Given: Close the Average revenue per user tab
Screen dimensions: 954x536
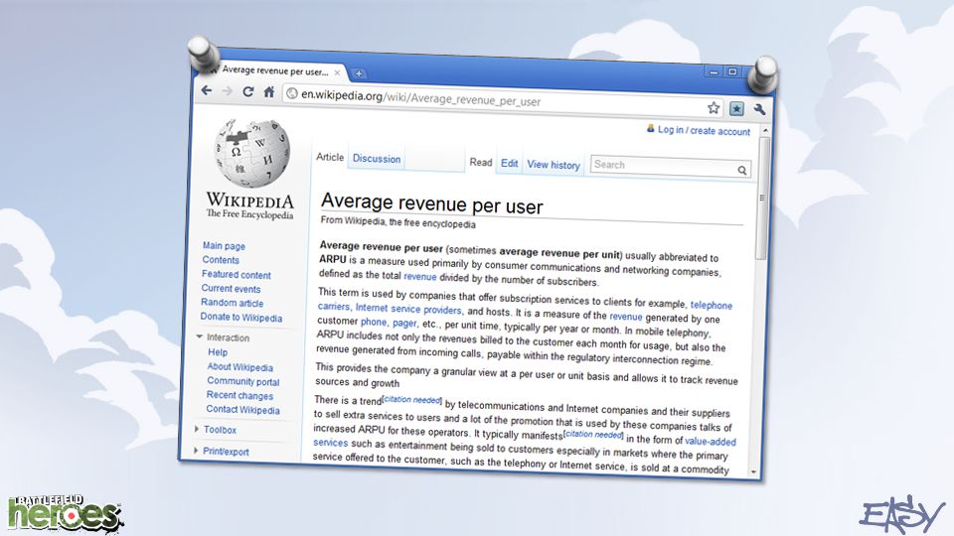Looking at the screenshot, I should [x=337, y=72].
